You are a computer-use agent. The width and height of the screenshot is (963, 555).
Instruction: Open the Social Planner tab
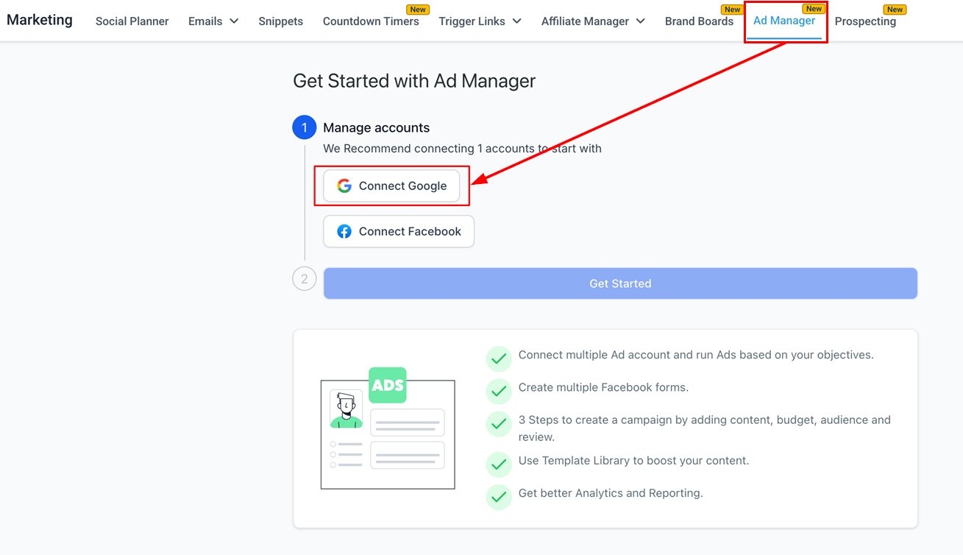132,21
